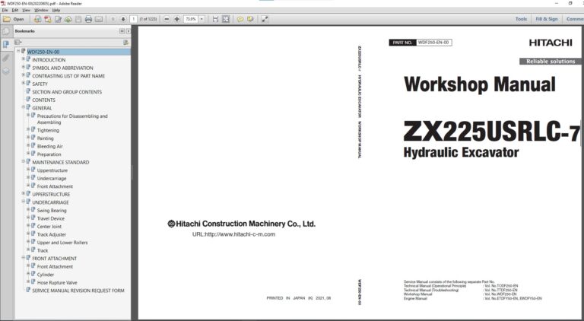
Task: Click the page number input field
Action: click(x=133, y=19)
